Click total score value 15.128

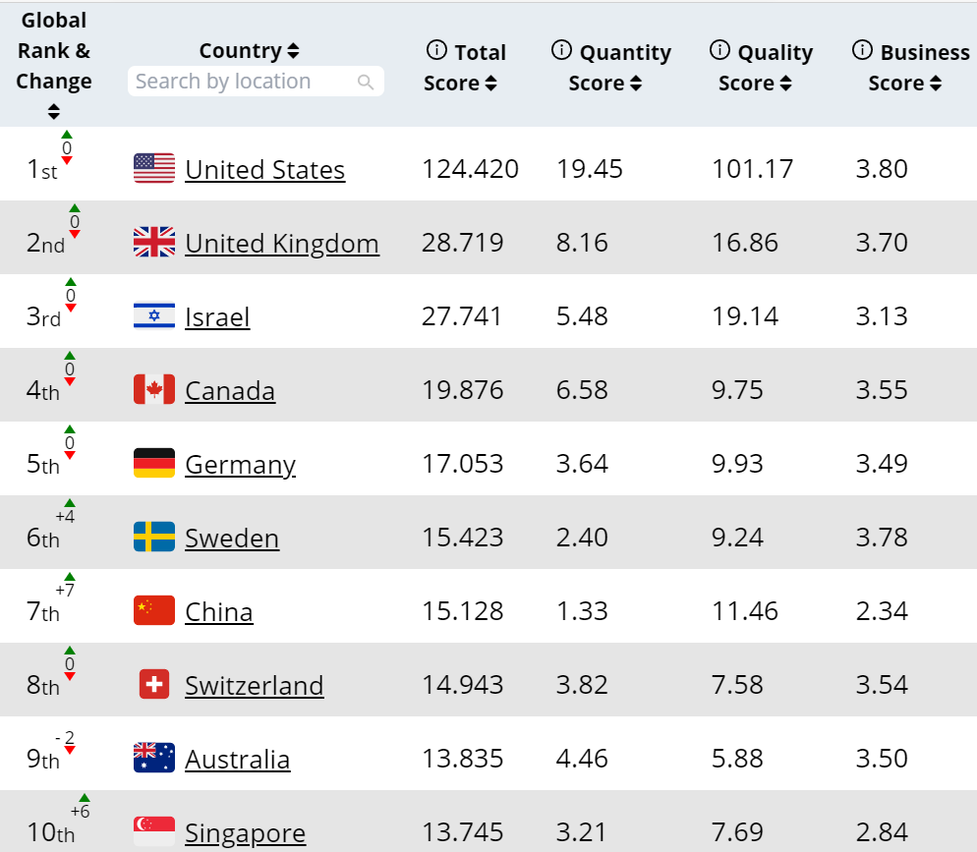click(x=462, y=611)
